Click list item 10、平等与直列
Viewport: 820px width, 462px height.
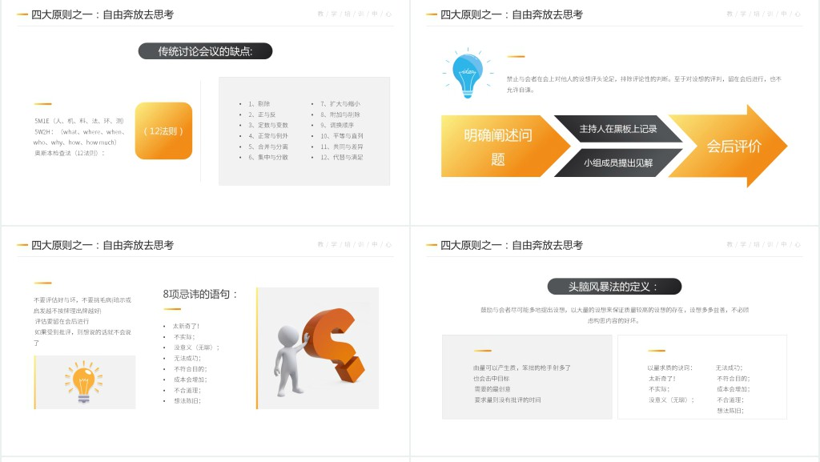tap(341, 136)
